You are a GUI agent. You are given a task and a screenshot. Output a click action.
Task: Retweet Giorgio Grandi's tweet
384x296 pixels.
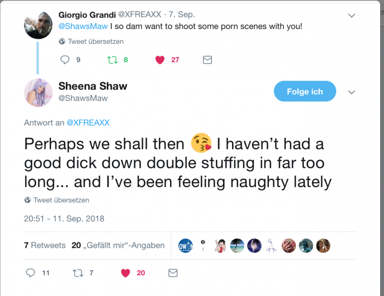pos(111,60)
